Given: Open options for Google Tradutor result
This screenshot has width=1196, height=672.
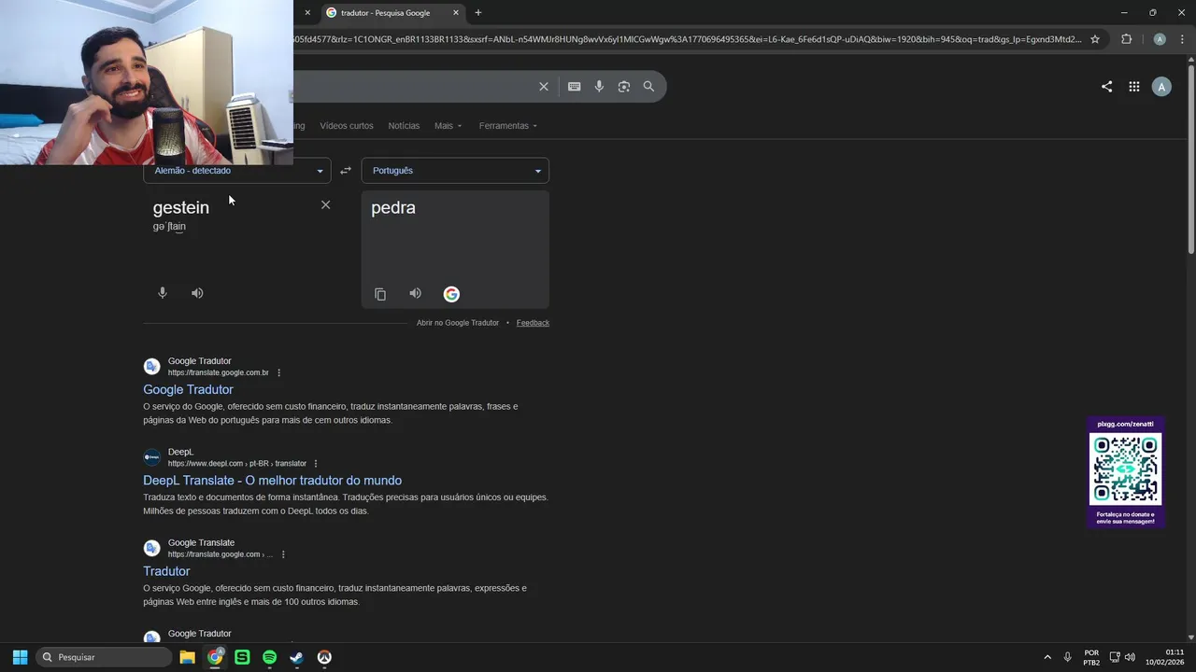Looking at the screenshot, I should (x=278, y=372).
